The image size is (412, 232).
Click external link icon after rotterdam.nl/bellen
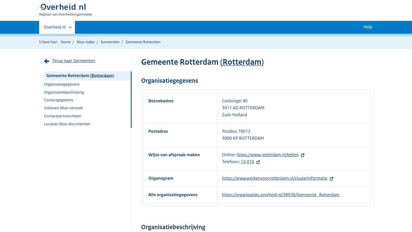pos(303,155)
